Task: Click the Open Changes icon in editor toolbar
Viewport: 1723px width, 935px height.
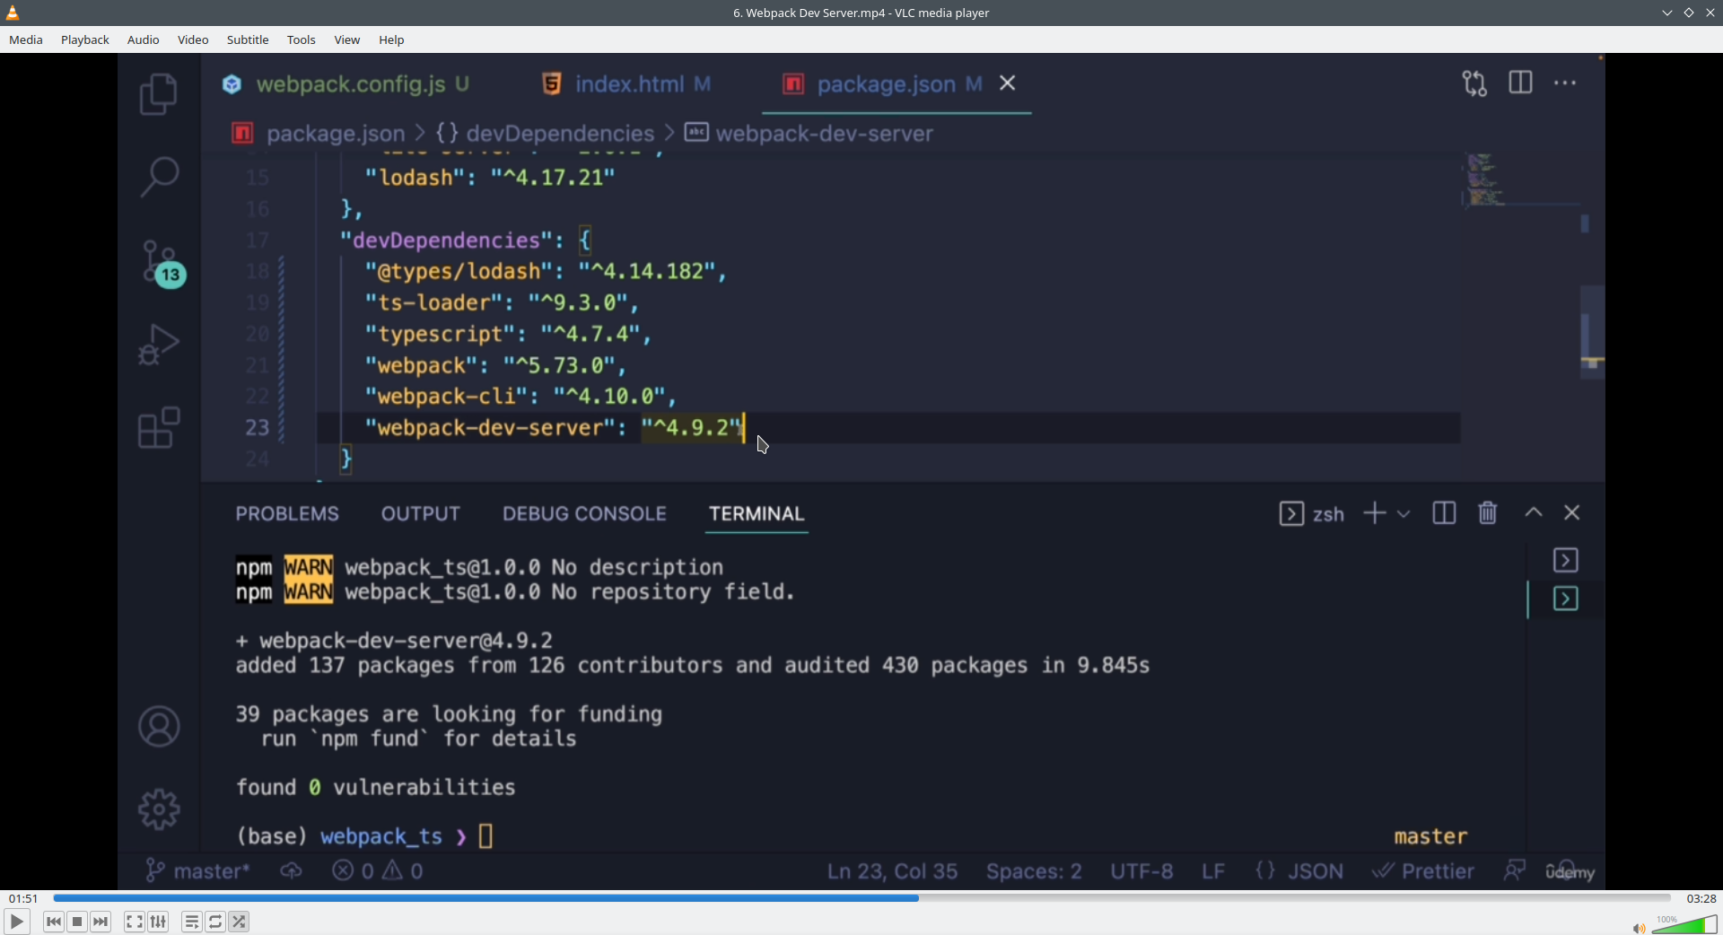Action: tap(1474, 83)
